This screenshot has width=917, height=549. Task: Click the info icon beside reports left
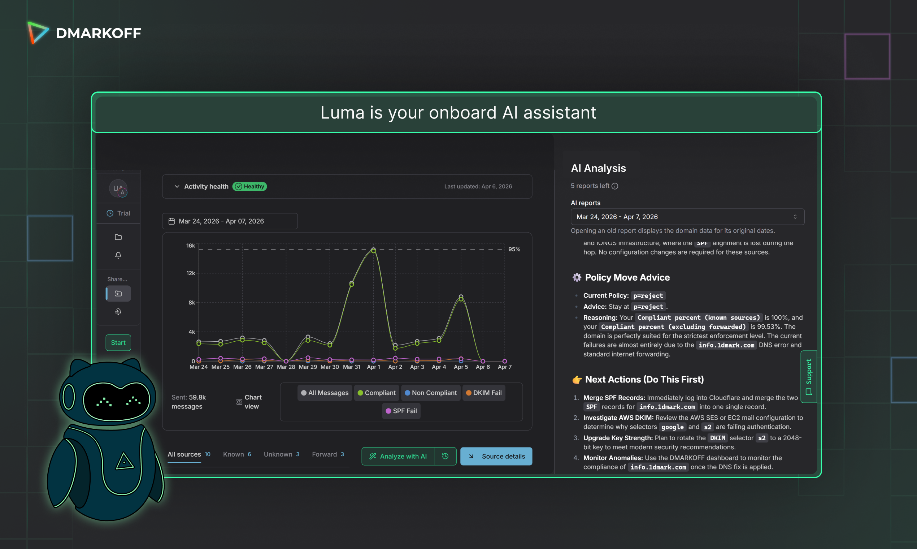coord(615,186)
